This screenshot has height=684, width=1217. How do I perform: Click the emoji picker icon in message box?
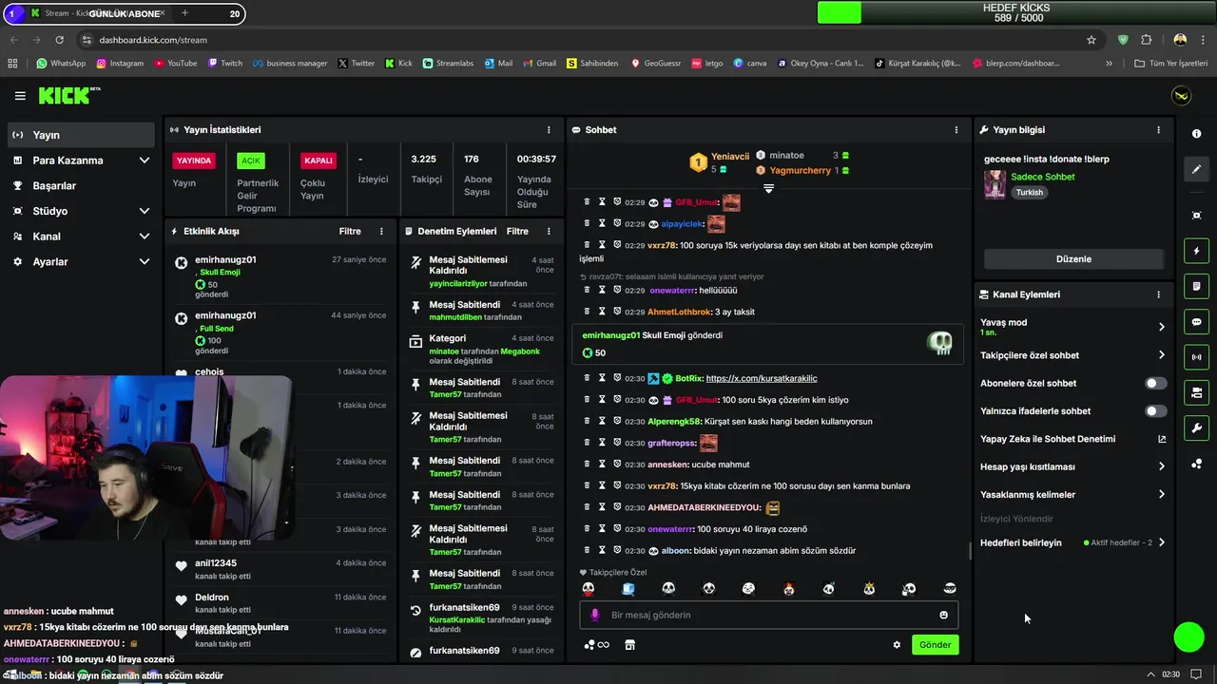click(x=943, y=615)
